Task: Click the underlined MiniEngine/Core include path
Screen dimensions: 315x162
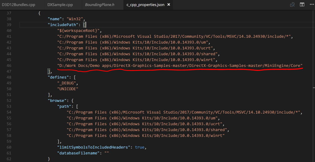Action: point(180,66)
